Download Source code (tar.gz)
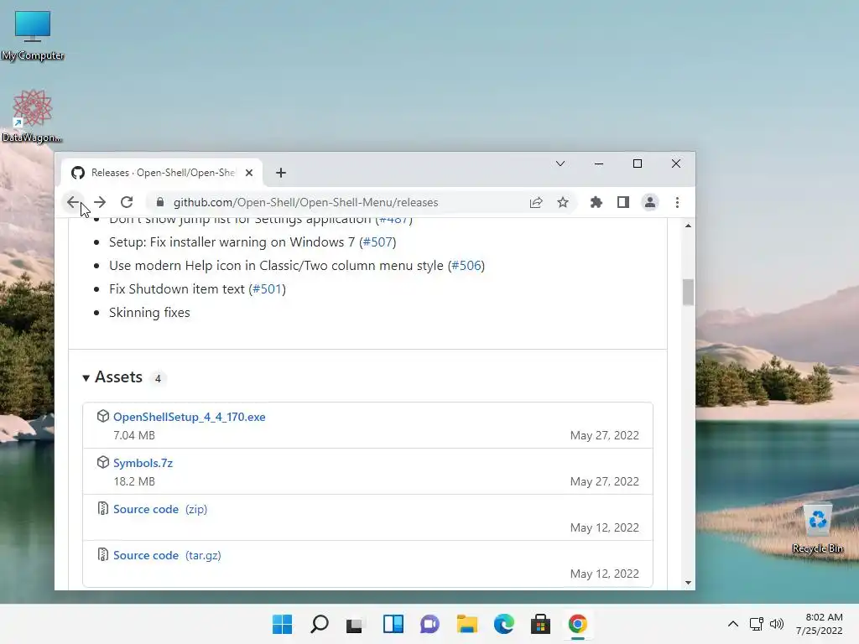 coord(167,555)
